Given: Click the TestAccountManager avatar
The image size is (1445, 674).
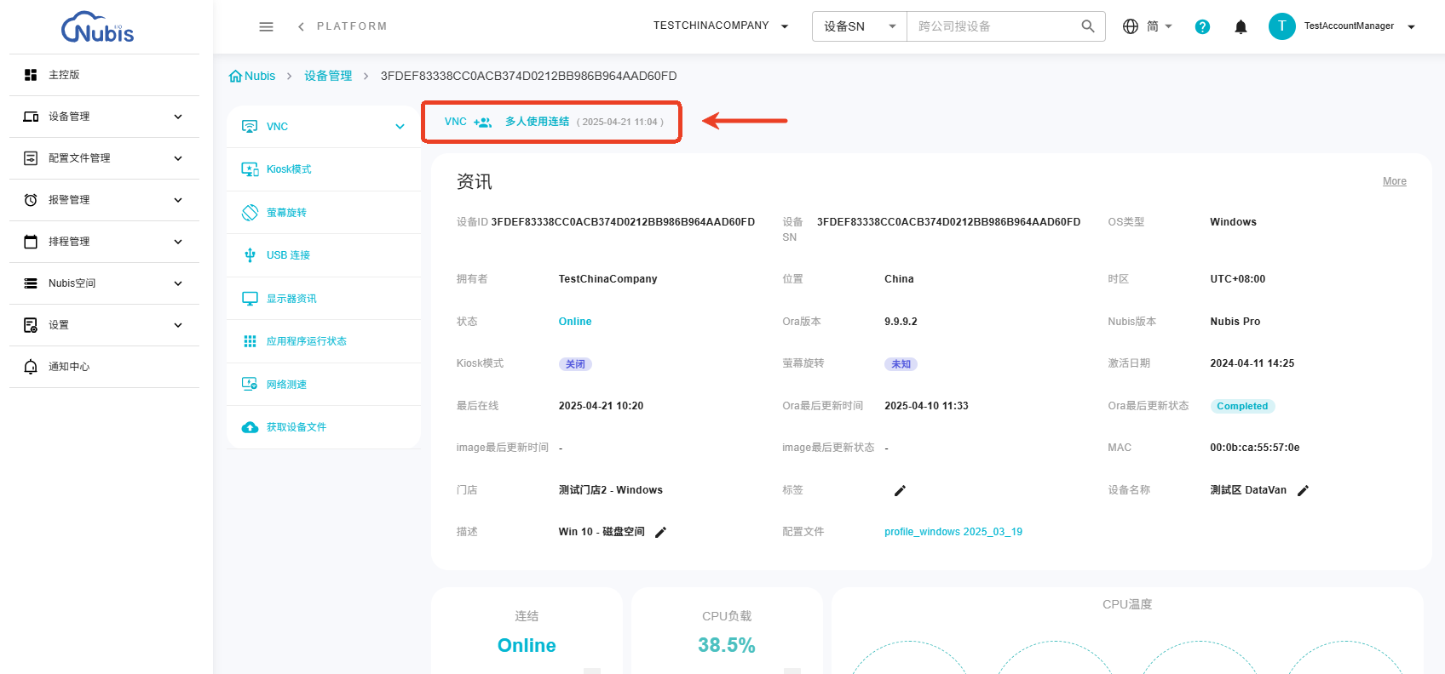Looking at the screenshot, I should (1281, 26).
